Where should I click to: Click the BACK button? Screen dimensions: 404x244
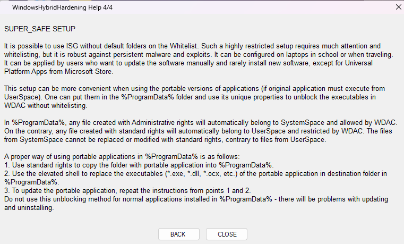coord(178,234)
